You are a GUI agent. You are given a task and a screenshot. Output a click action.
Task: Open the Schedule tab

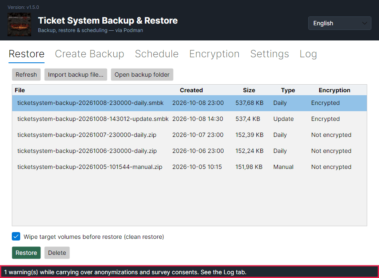157,54
